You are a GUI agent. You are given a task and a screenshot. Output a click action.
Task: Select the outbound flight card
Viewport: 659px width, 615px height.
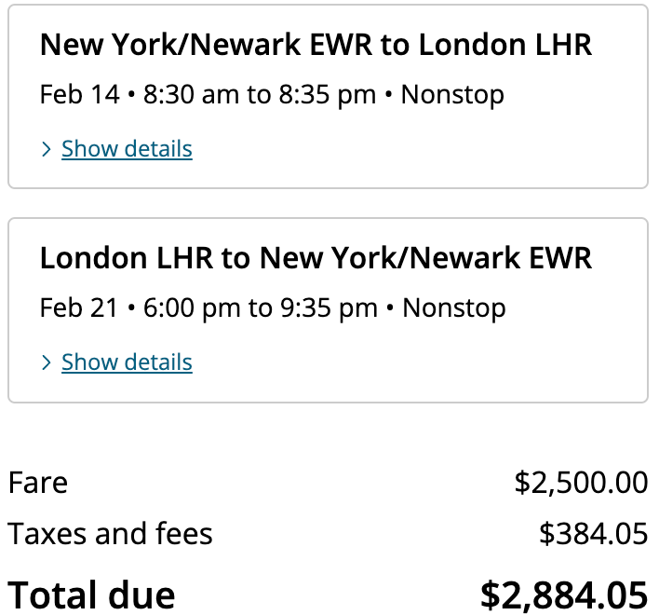coord(329,96)
